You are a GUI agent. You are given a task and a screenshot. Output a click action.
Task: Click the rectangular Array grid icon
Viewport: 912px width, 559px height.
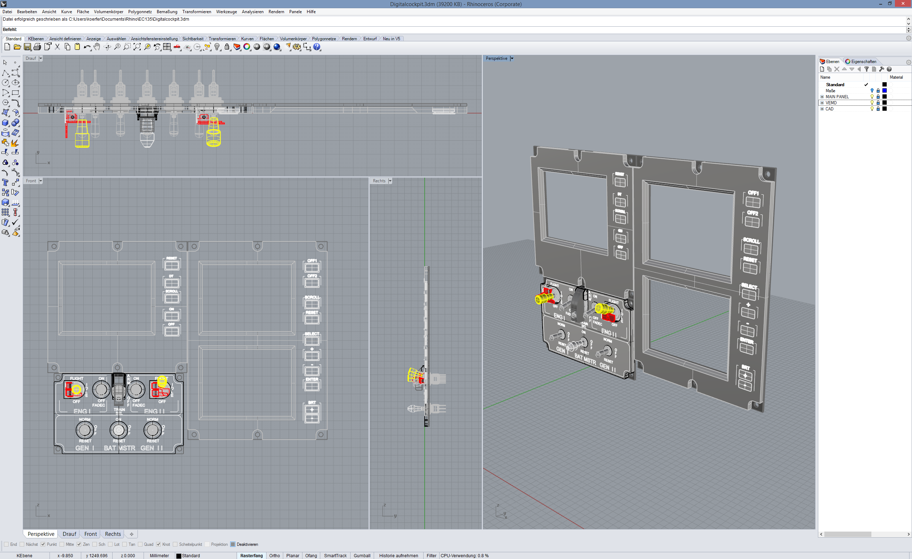click(x=6, y=212)
